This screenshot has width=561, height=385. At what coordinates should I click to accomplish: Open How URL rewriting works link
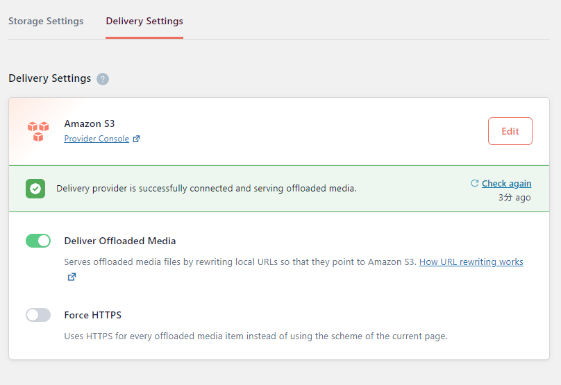471,262
